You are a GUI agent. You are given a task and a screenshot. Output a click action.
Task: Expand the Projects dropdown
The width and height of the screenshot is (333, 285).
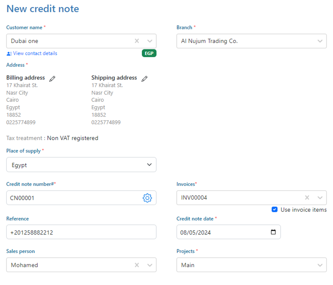tap(320, 265)
